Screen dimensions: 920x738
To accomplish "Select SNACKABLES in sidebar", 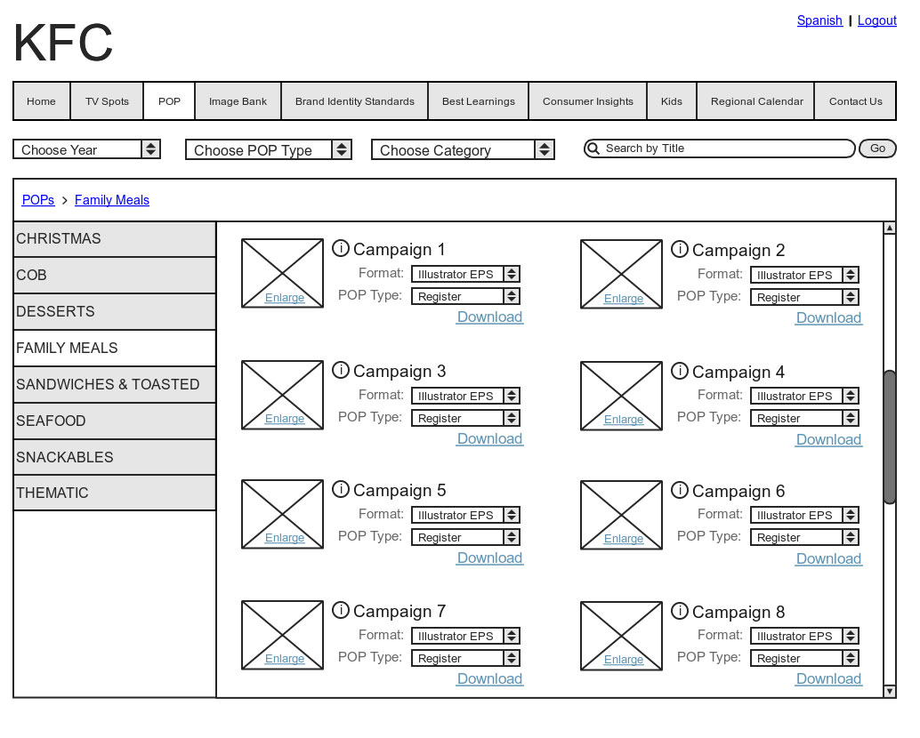I will pyautogui.click(x=115, y=457).
